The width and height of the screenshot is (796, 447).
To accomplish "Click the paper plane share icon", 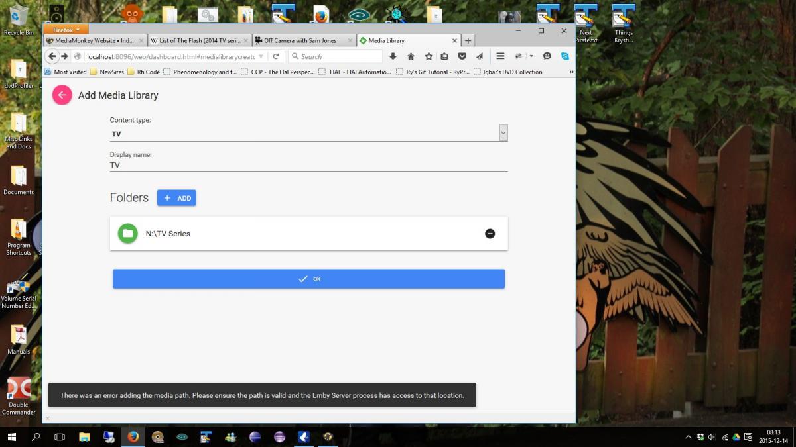I will [x=479, y=56].
